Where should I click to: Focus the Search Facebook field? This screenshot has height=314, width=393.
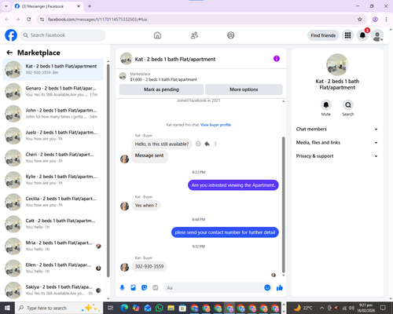click(63, 35)
